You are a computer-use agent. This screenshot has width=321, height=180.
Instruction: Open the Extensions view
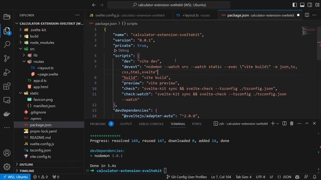click(x=7, y=86)
